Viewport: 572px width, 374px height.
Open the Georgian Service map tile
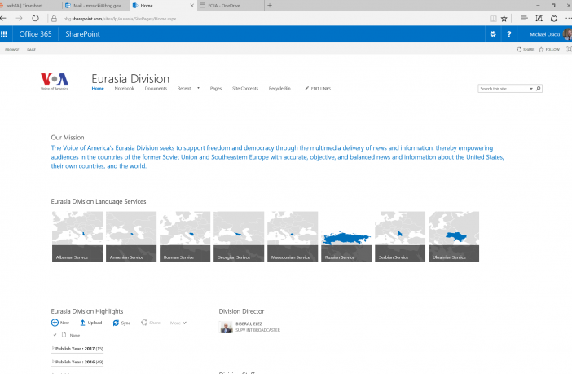(239, 236)
